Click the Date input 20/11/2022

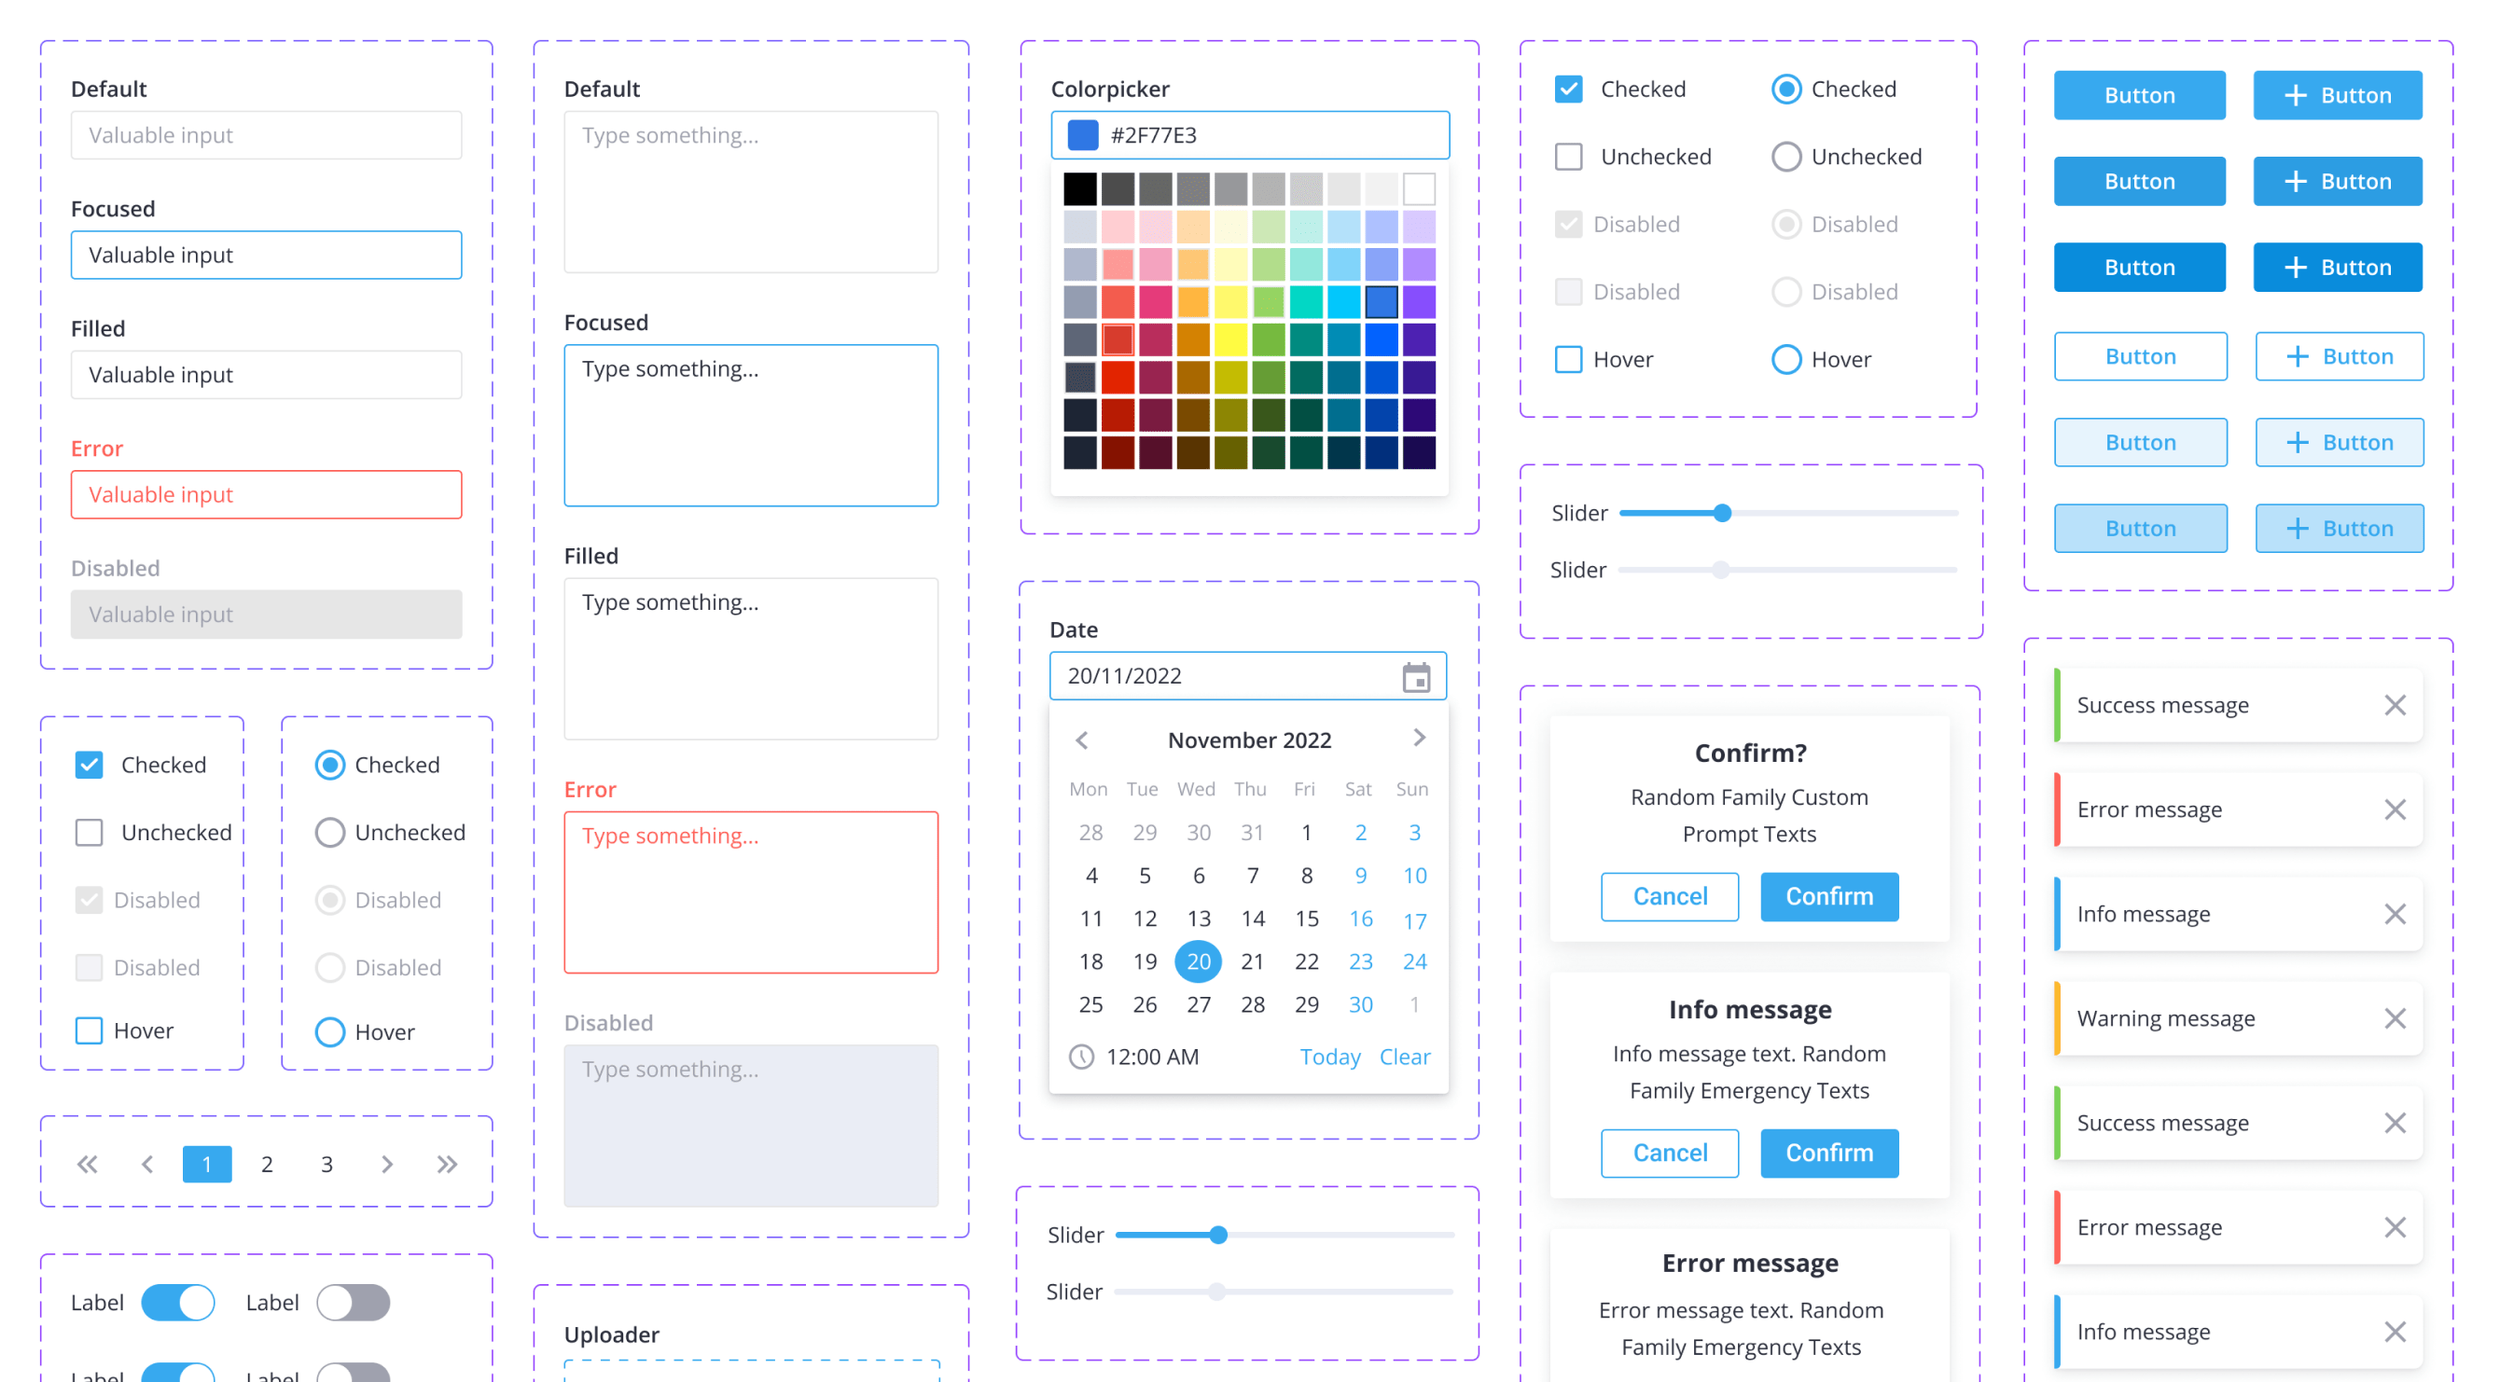pyautogui.click(x=1248, y=676)
